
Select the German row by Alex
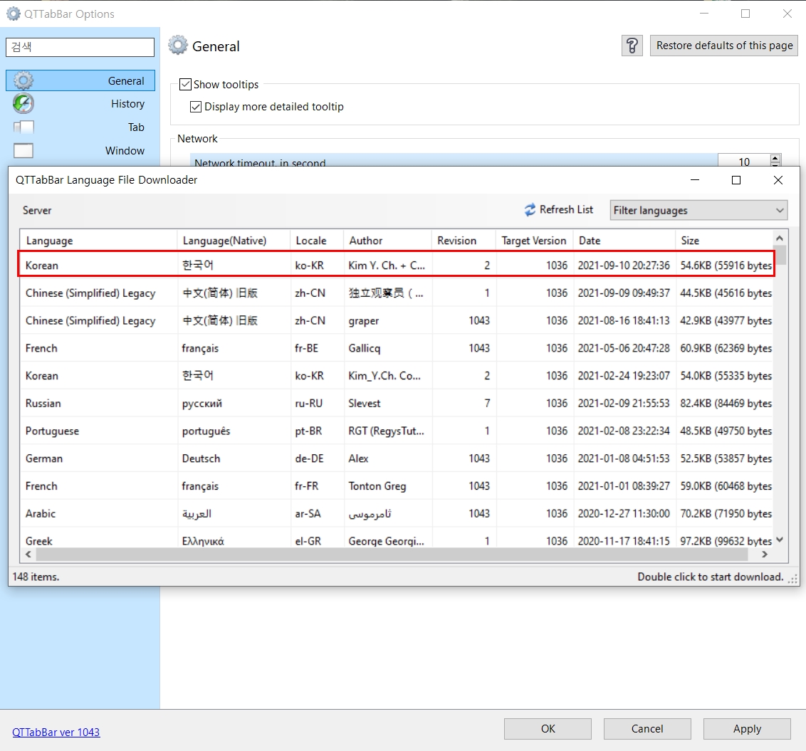(x=397, y=458)
